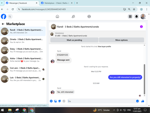This screenshot has width=150, height=113.
Task: Bookmark this page with the star
Action: pyautogui.click(x=134, y=9)
